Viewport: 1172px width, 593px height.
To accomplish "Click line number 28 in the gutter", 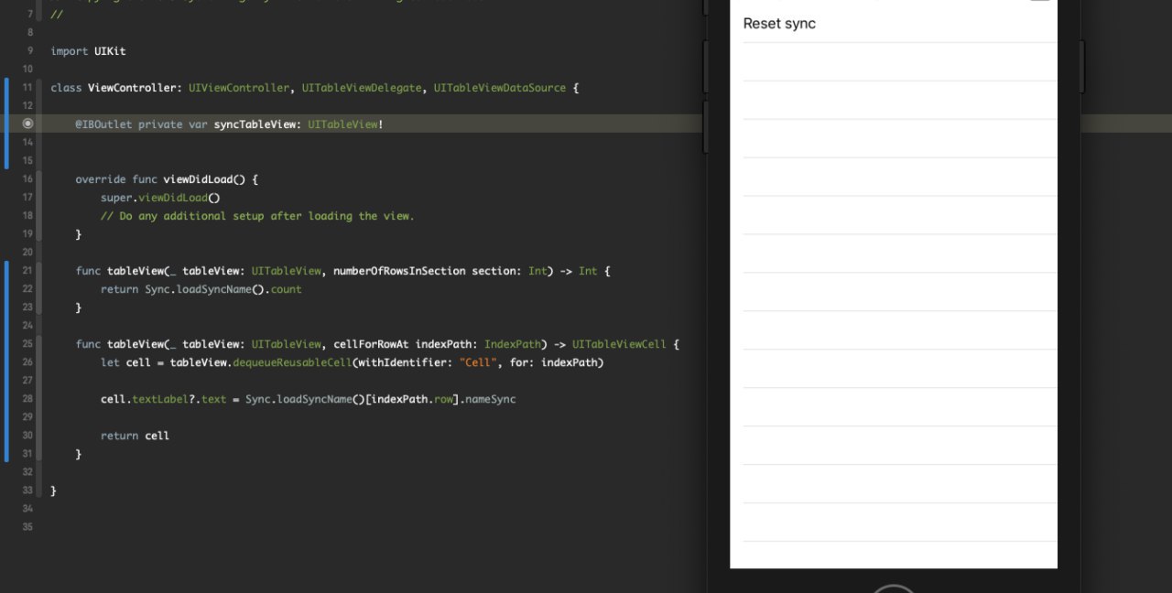I will click(x=27, y=399).
